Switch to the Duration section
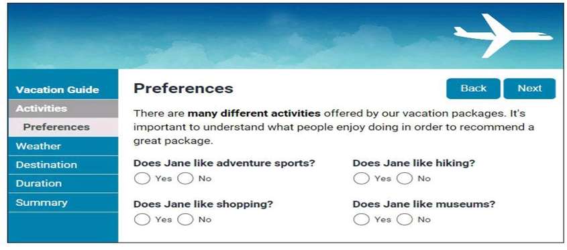Viewport: 567px width, 250px height. (63, 184)
